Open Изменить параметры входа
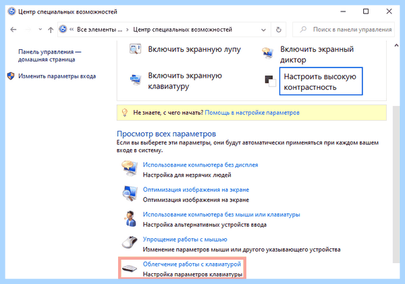The width and height of the screenshot is (405, 284). pos(57,76)
